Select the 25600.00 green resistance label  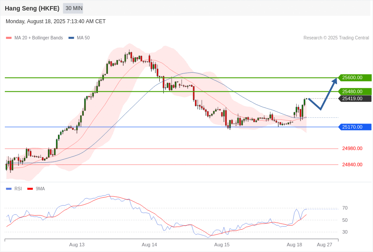[355, 77]
